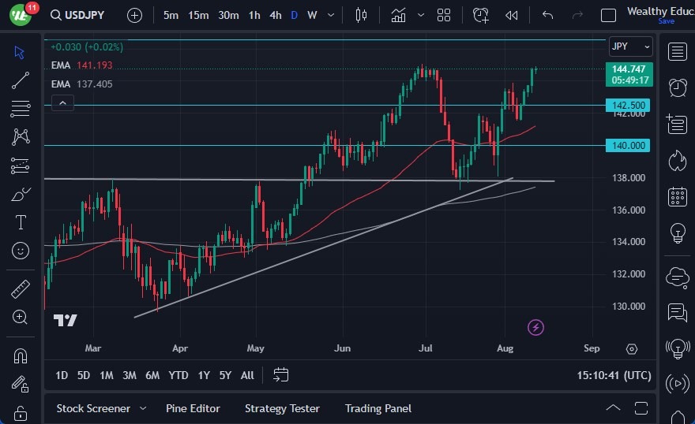The height and width of the screenshot is (424, 695).
Task: Set chart range to YTD
Action: [178, 375]
